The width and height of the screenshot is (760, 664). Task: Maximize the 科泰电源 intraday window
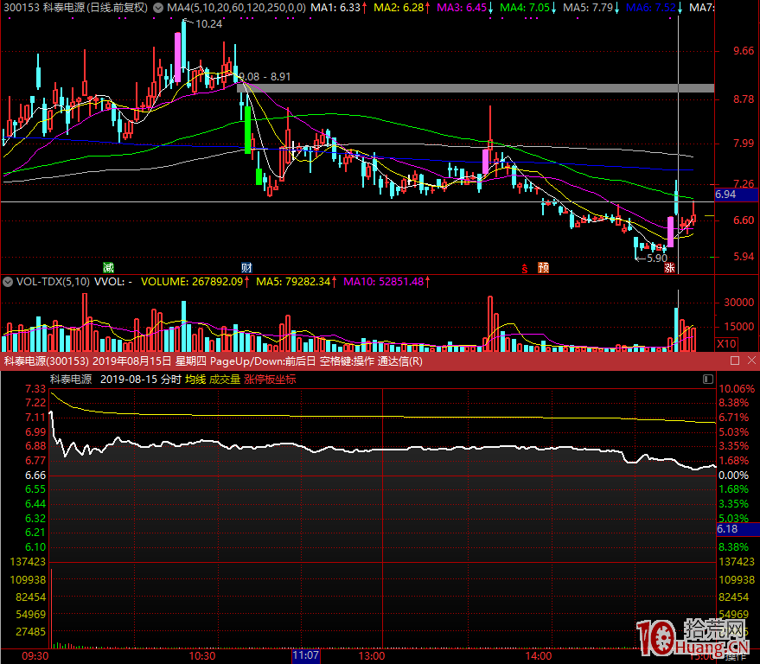click(735, 361)
